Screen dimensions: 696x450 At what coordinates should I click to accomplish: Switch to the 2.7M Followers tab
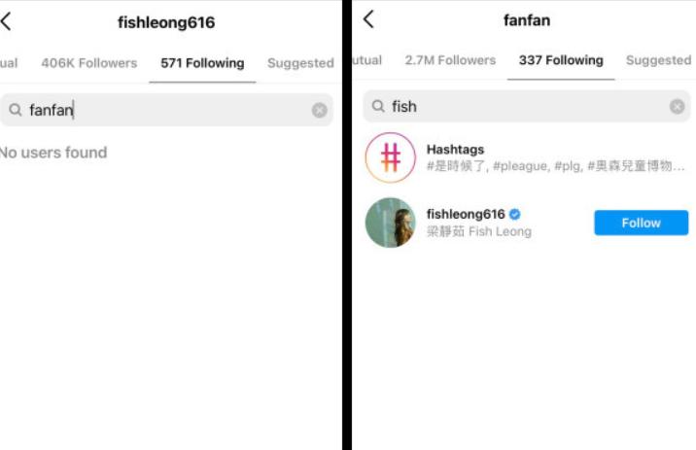[450, 60]
